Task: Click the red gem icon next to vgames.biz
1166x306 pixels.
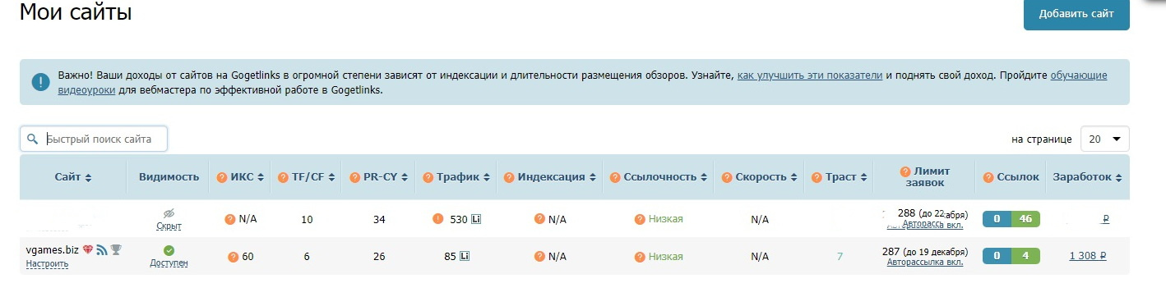Action: [x=88, y=250]
